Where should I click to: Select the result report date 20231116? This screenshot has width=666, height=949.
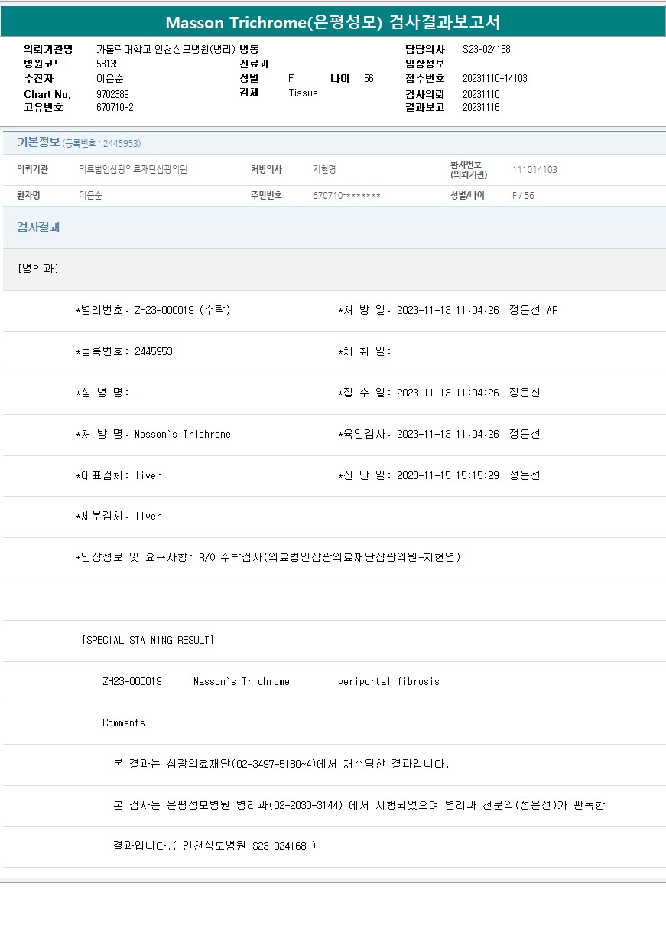[x=481, y=108]
